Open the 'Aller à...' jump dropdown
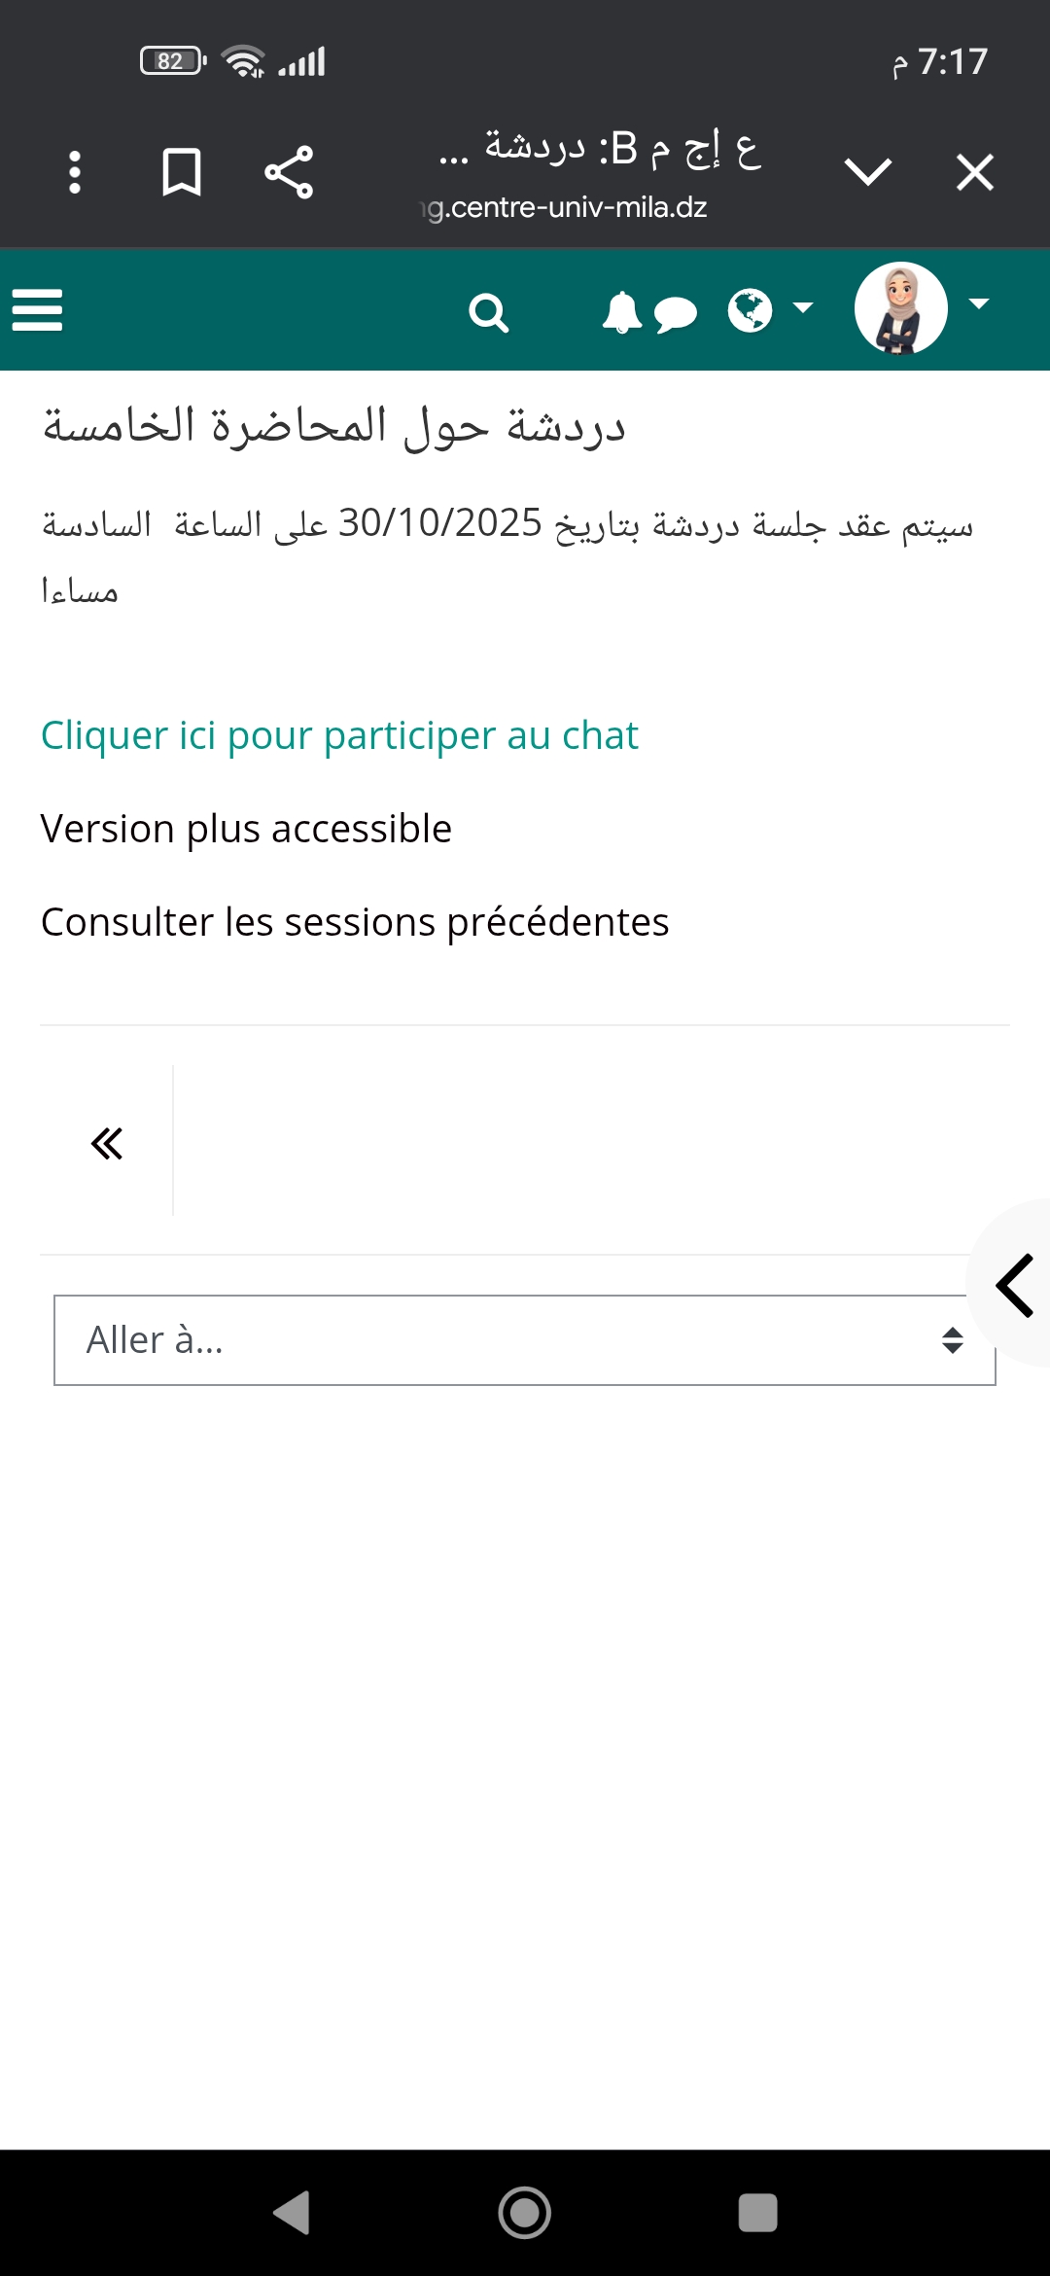This screenshot has width=1050, height=2276. click(x=525, y=1339)
